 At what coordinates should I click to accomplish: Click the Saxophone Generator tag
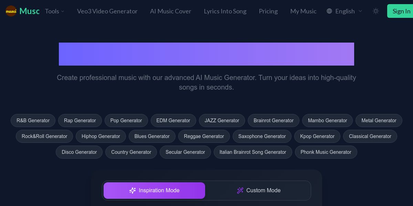click(x=262, y=136)
